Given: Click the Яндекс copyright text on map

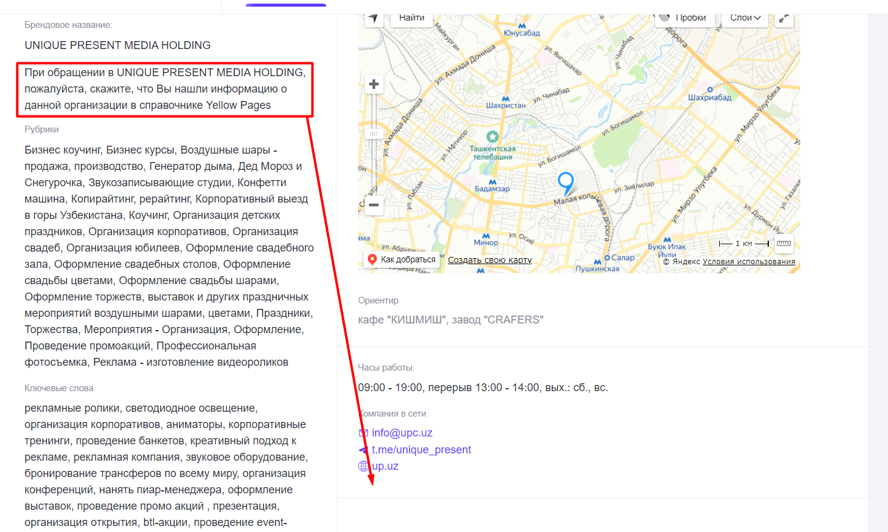Looking at the screenshot, I should [682, 262].
